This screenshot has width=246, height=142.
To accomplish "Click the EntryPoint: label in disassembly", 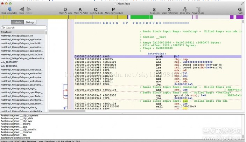I will pyautogui.click(x=157, y=54).
